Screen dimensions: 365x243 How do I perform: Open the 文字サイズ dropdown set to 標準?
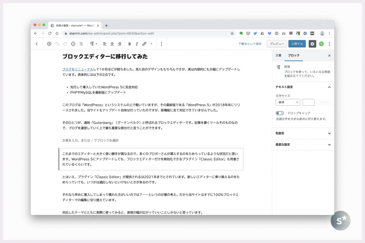(288, 102)
